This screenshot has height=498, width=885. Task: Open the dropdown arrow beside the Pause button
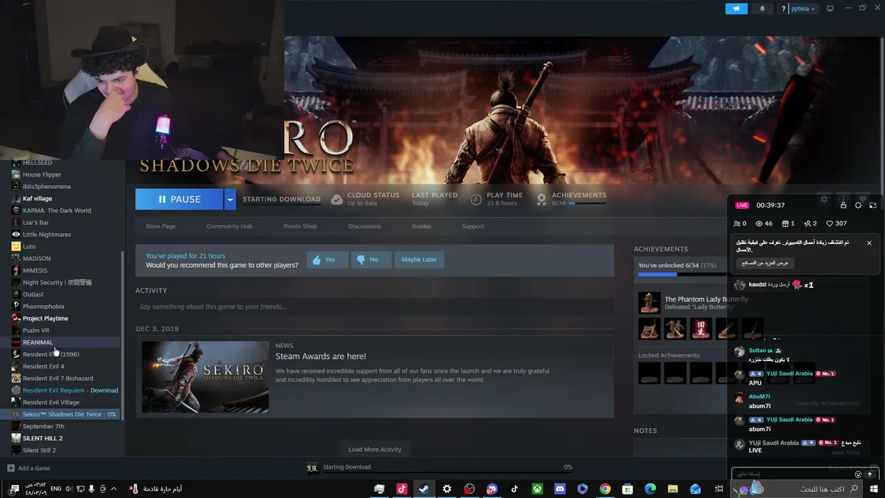click(230, 199)
